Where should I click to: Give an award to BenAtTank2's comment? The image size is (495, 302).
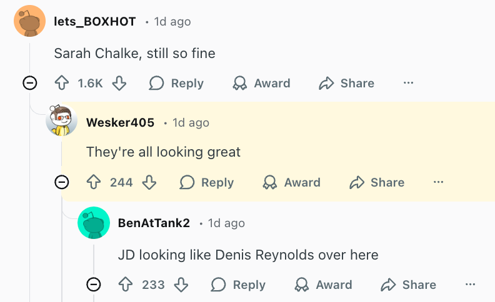[x=325, y=285]
